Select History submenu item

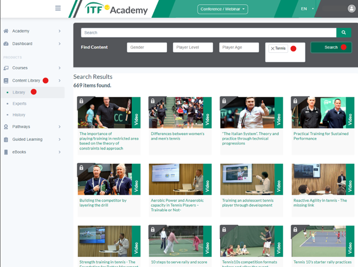[19, 115]
